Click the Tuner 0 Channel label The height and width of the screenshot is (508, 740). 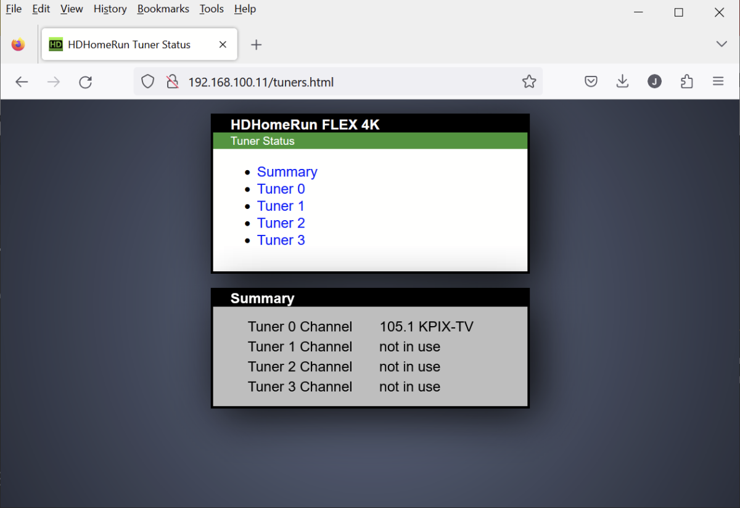pos(300,327)
